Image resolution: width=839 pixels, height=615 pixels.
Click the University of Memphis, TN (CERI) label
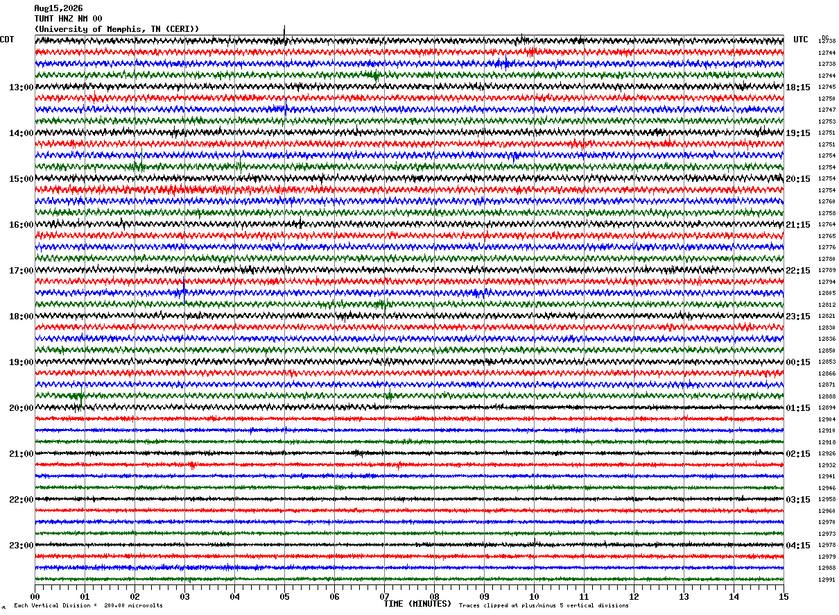116,29
